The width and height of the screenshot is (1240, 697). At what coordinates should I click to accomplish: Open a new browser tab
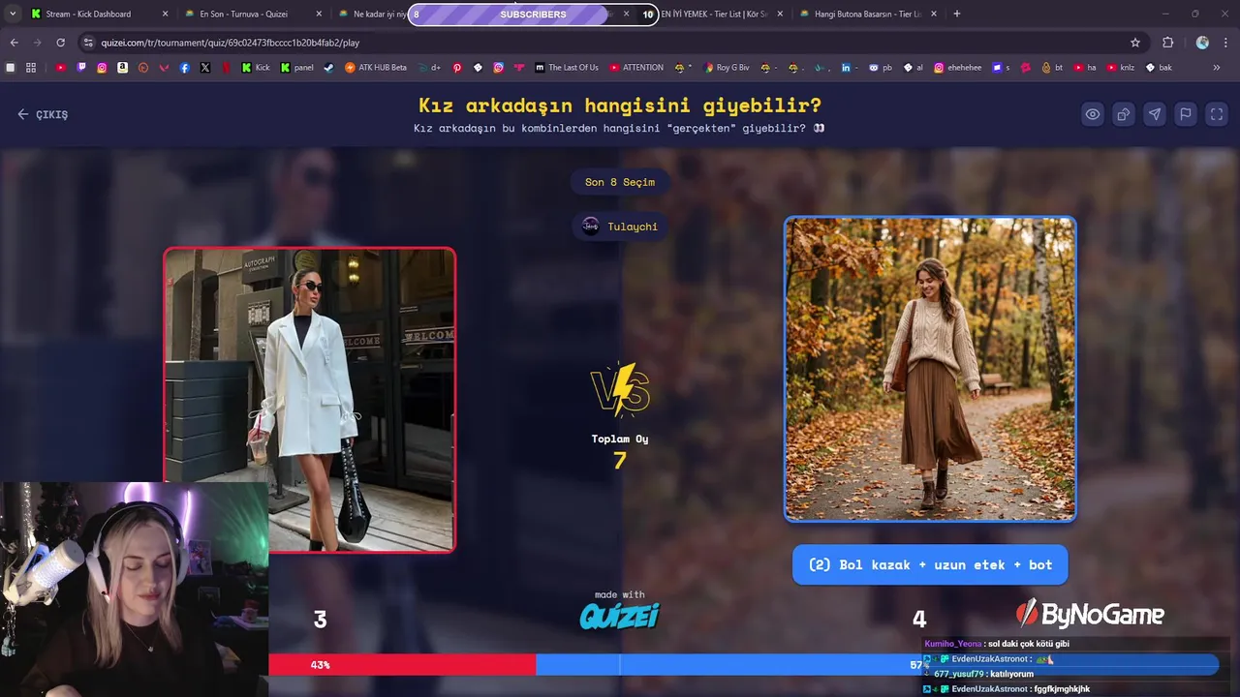click(957, 14)
